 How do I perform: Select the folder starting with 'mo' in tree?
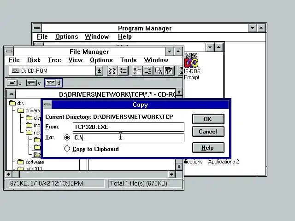[x=33, y=125]
